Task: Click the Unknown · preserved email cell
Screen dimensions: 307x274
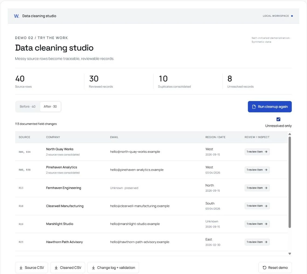Action: [x=124, y=188]
